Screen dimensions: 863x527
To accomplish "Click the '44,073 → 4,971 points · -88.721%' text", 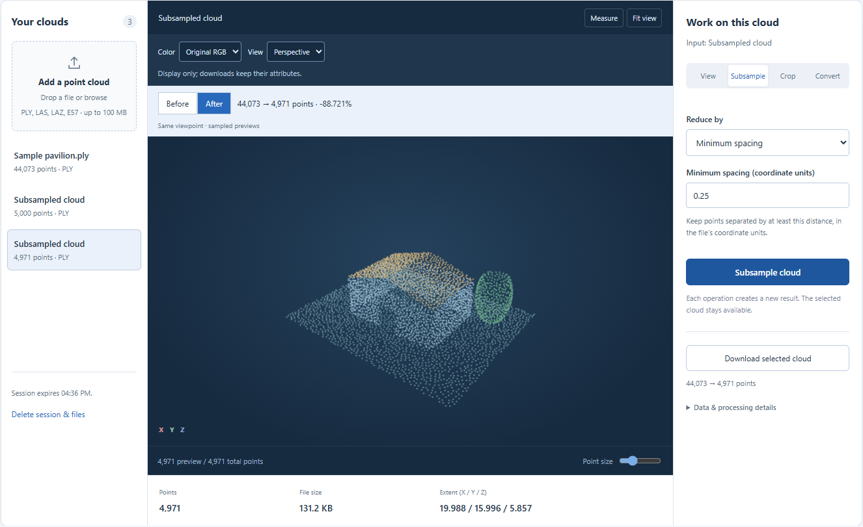I will coord(294,103).
